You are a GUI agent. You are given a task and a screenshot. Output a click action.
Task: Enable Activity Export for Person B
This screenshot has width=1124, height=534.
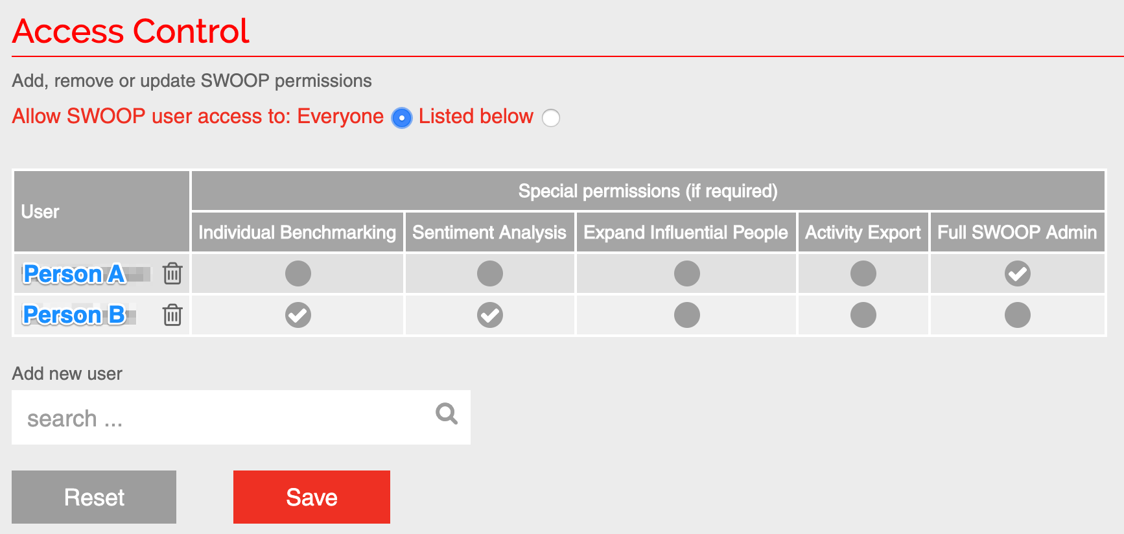(x=863, y=315)
